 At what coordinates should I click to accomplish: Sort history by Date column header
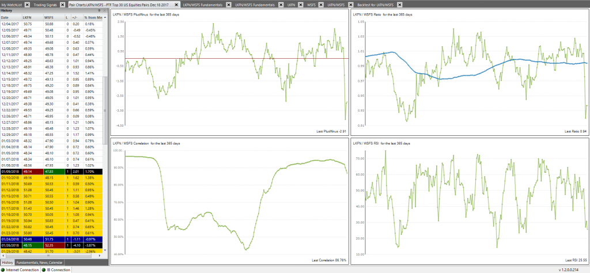click(x=5, y=17)
